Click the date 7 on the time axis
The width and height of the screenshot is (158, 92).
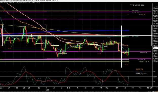tap(77, 88)
